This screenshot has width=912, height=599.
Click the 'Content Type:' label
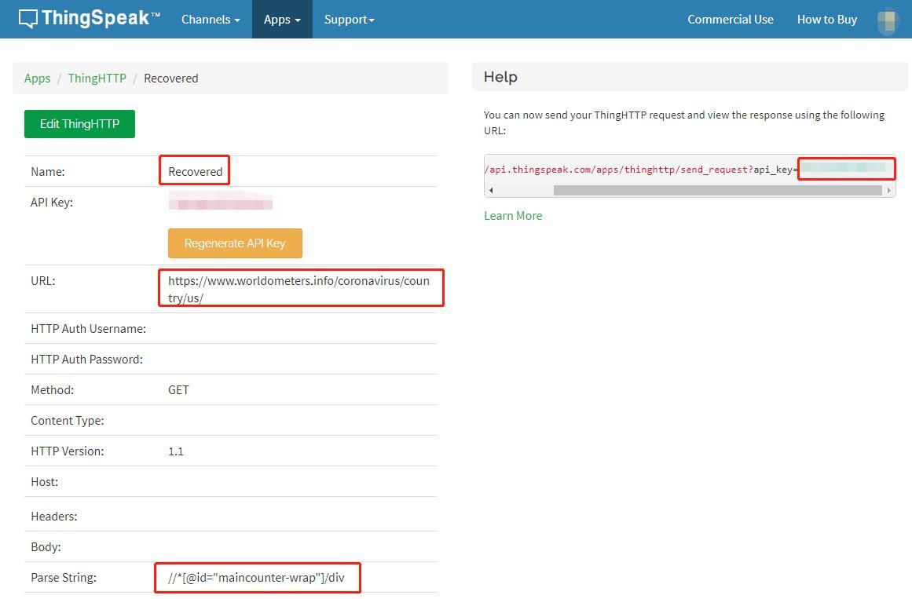click(x=68, y=421)
